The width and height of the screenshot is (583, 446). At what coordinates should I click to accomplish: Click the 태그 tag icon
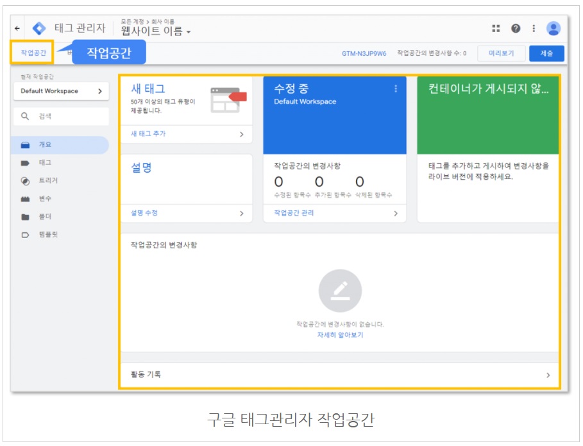click(25, 163)
